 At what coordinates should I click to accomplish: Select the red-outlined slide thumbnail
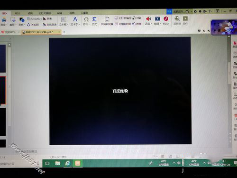click(x=3, y=90)
